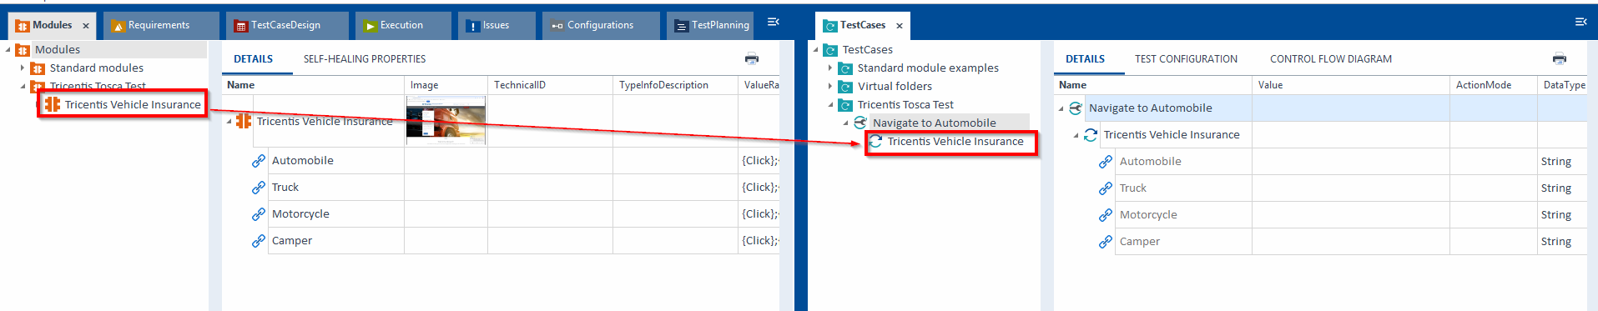
Task: Click the Image column header
Action: click(446, 85)
